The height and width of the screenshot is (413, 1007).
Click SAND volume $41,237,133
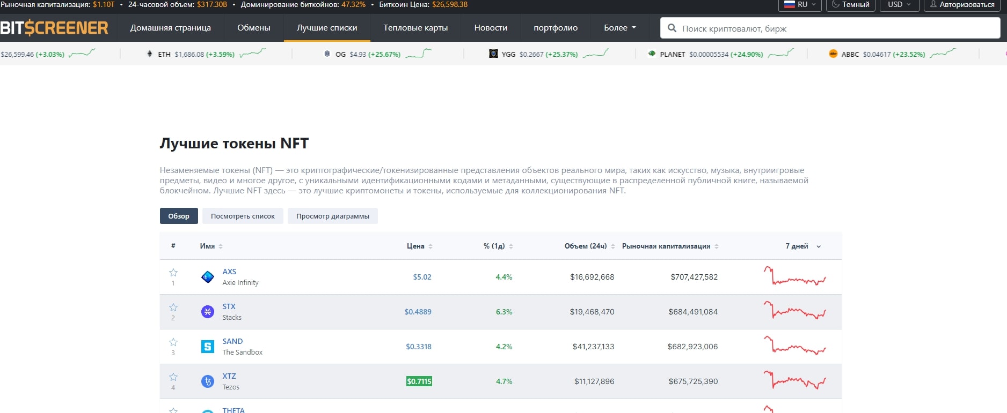click(593, 347)
